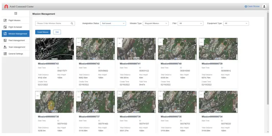Click the vertical page scrollbar
Viewport: 272px width, 136px height.
click(268, 59)
